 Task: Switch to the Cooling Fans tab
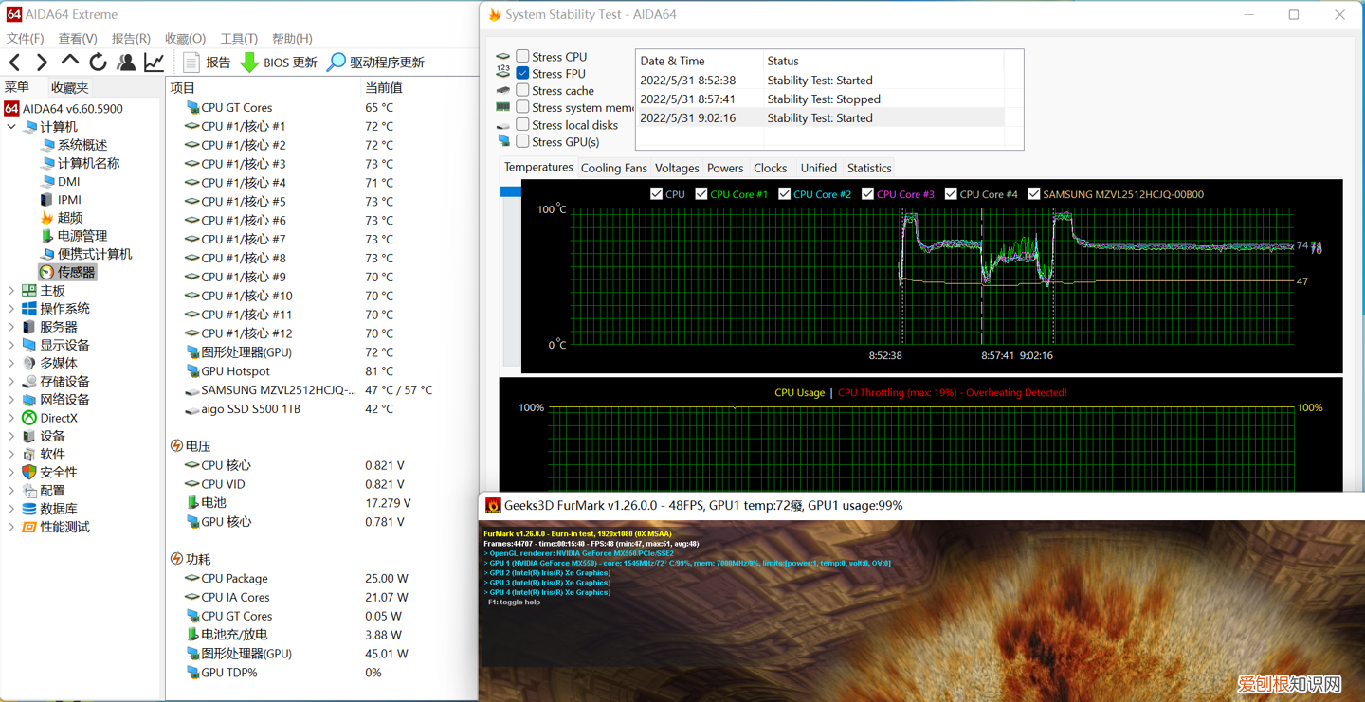pos(613,168)
